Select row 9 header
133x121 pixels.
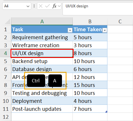click(x=6, y=93)
